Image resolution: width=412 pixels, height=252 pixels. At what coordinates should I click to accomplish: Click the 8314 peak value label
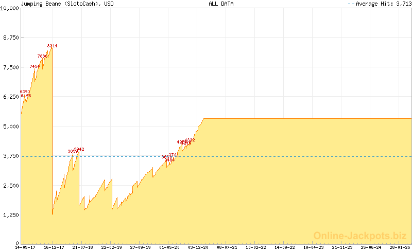tap(53, 46)
